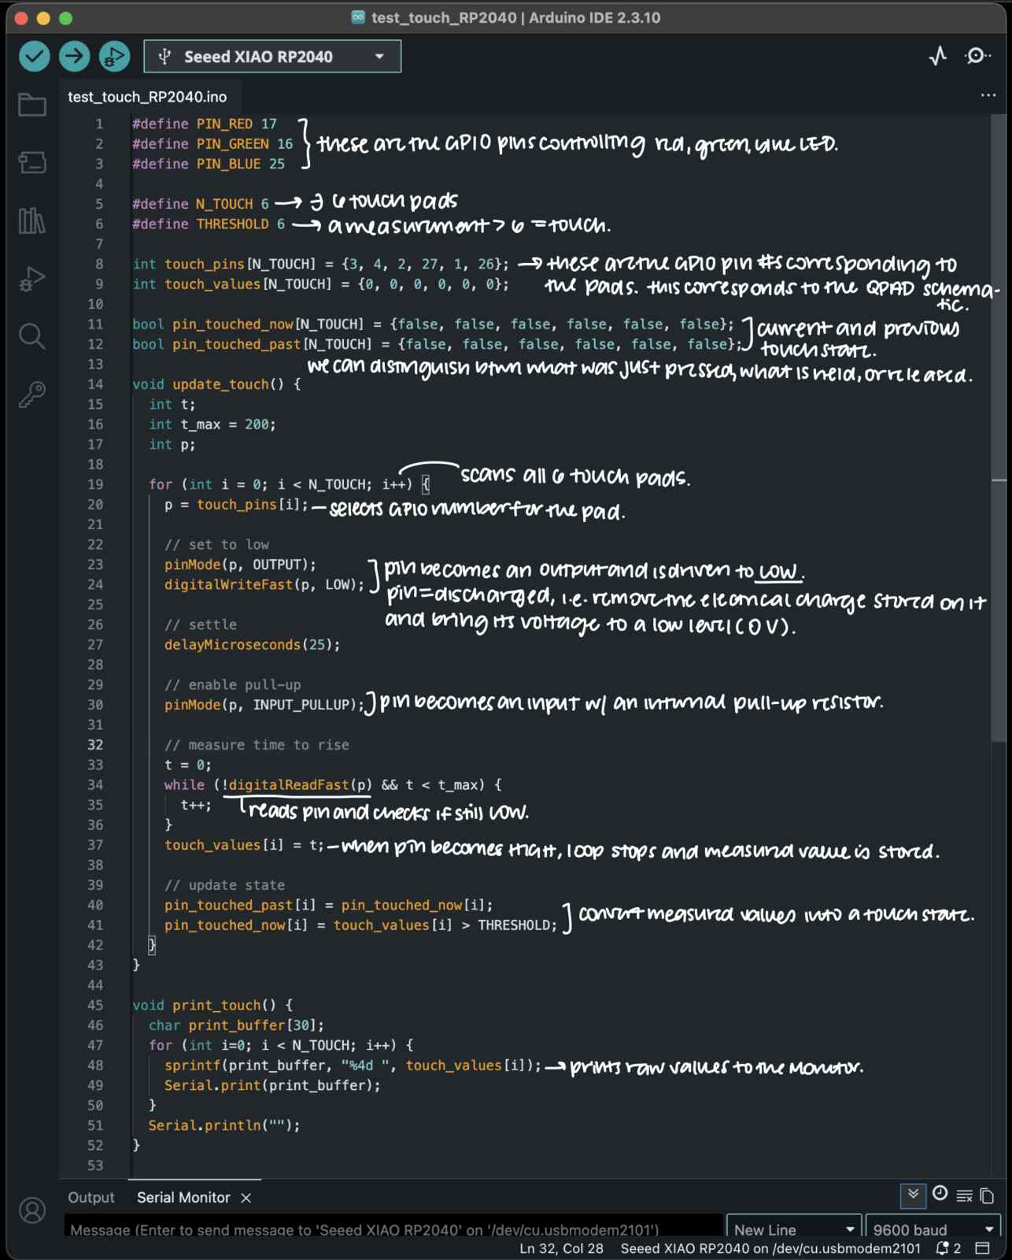Open the account profile icon
The height and width of the screenshot is (1260, 1012).
[32, 1210]
